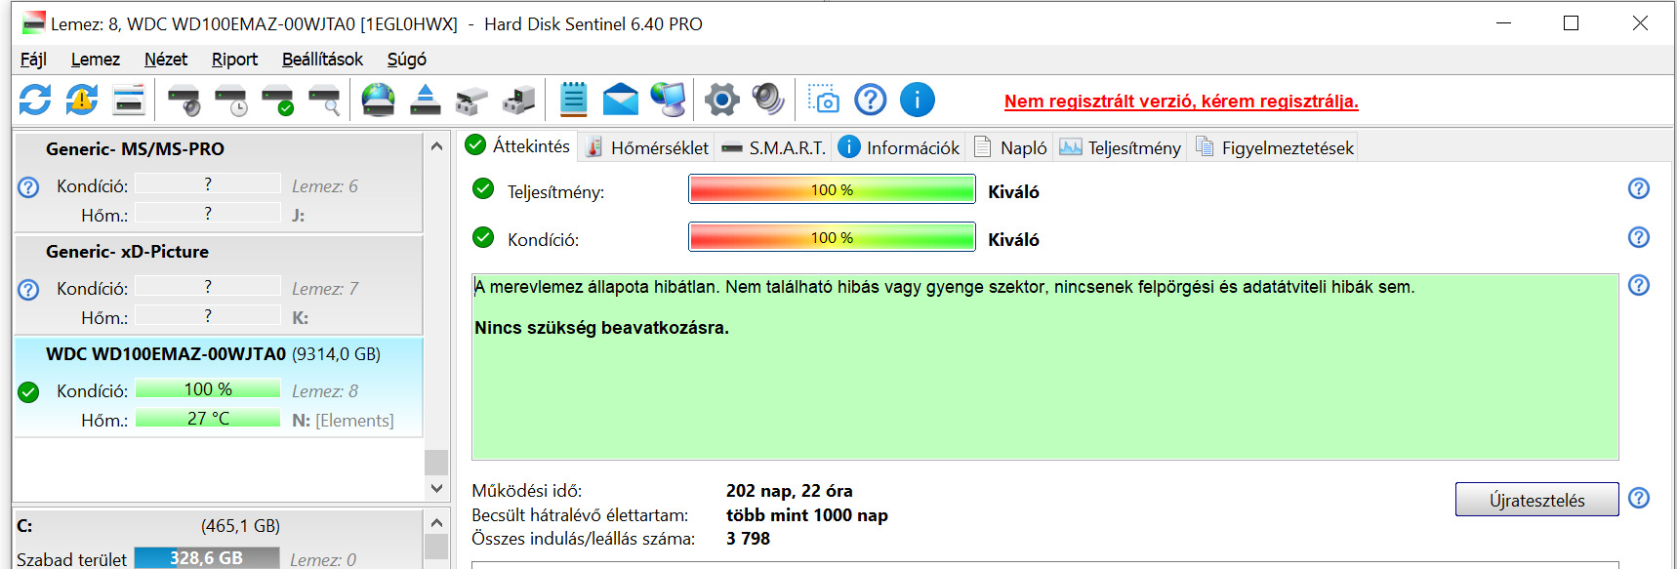The image size is (1677, 569).
Task: Click the disk with magnifier surface test icon
Action: click(x=324, y=100)
